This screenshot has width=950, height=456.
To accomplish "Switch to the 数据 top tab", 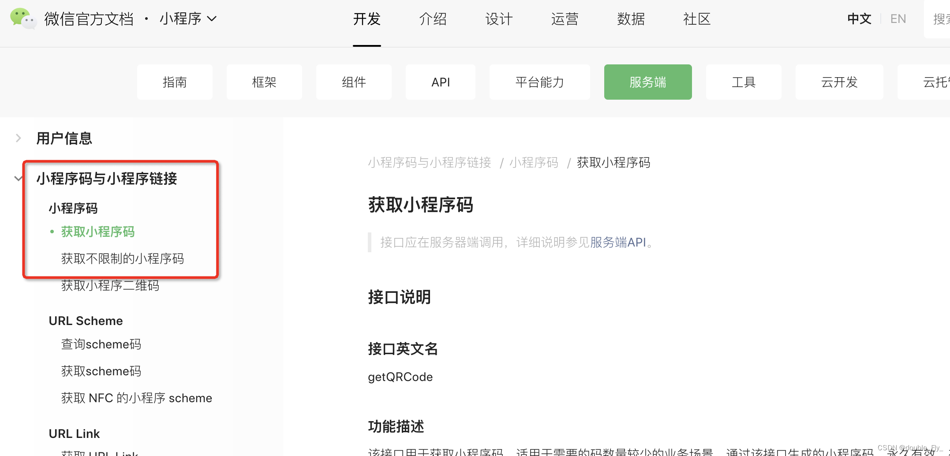I will point(631,19).
